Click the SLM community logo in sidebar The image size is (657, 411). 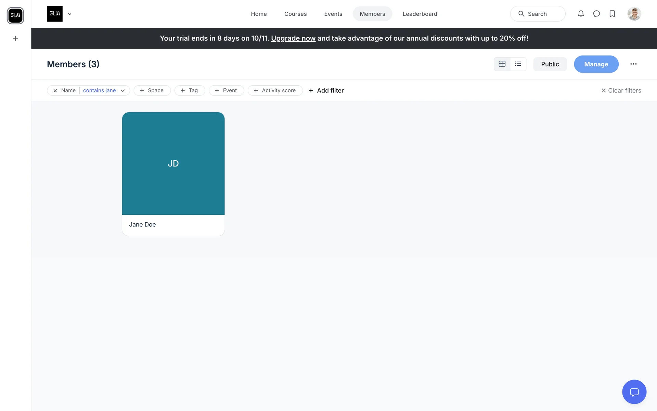pos(15,15)
